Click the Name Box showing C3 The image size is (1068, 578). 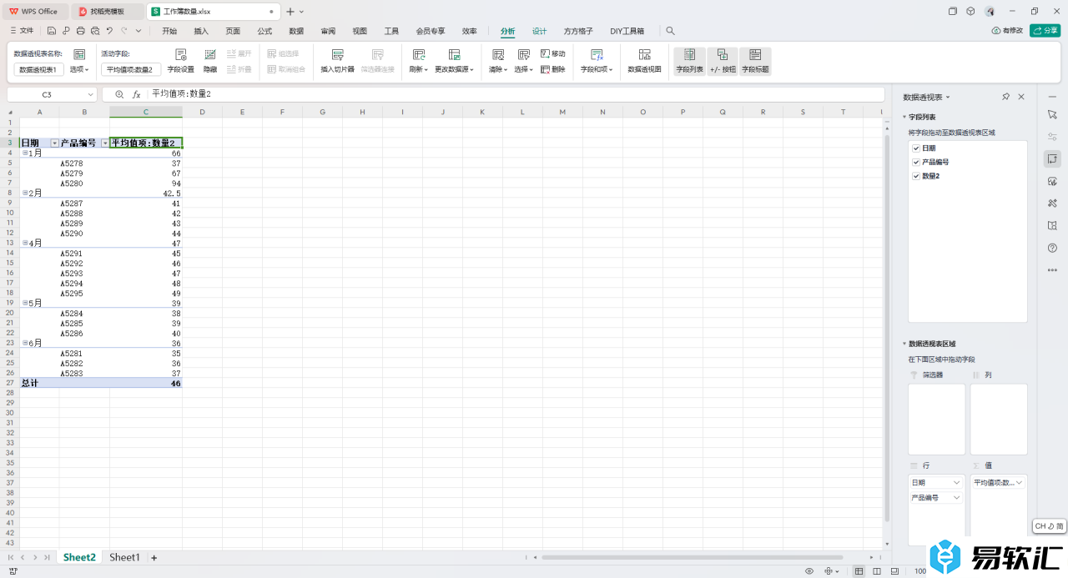(x=52, y=94)
